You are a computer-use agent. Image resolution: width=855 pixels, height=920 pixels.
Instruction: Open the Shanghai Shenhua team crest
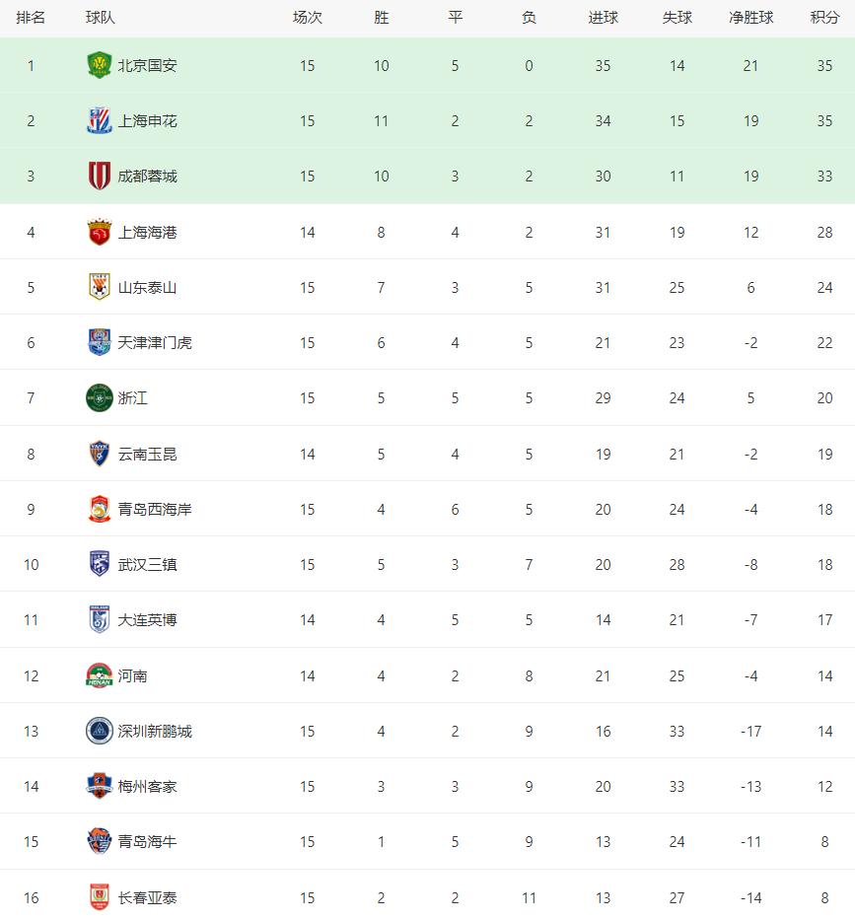coord(100,120)
